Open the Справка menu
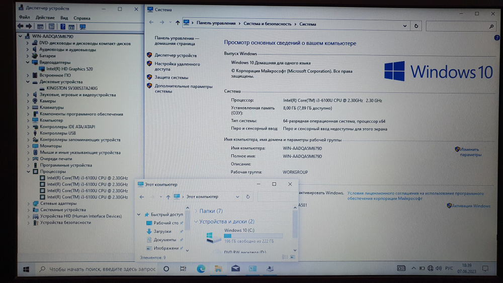This screenshot has width=503, height=283. pyautogui.click(x=82, y=18)
